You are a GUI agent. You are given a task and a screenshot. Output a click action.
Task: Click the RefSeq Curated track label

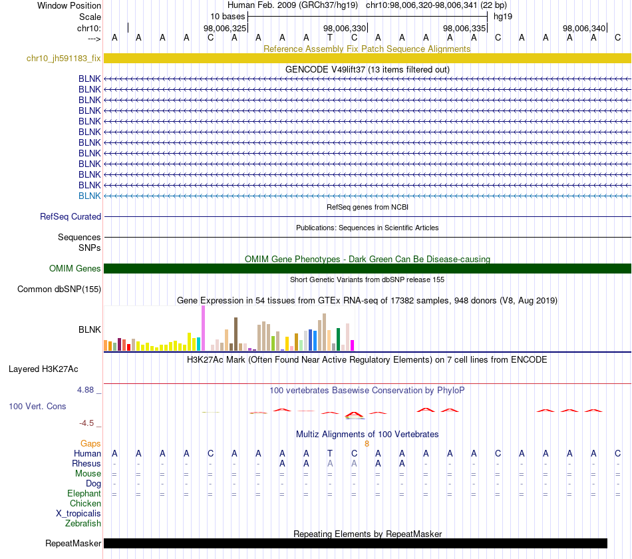pos(70,216)
